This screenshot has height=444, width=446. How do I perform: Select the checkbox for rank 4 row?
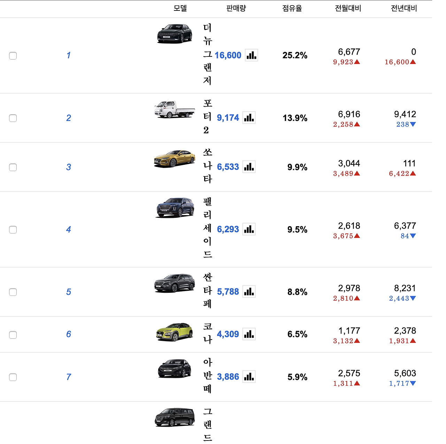(x=13, y=230)
